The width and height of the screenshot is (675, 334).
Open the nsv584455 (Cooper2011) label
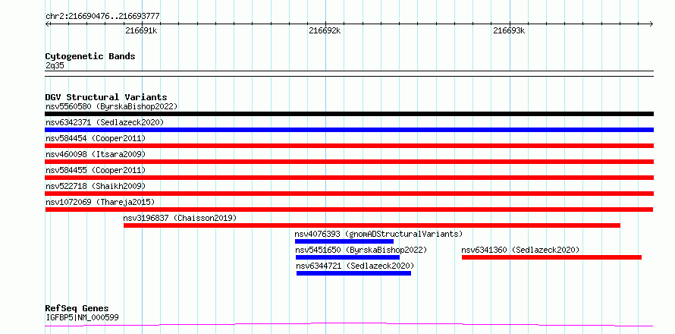(x=96, y=170)
